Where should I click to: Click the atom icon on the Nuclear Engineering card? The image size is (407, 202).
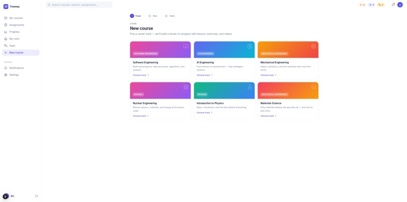tap(186, 87)
